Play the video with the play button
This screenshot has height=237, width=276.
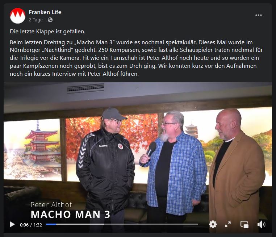coord(12,225)
